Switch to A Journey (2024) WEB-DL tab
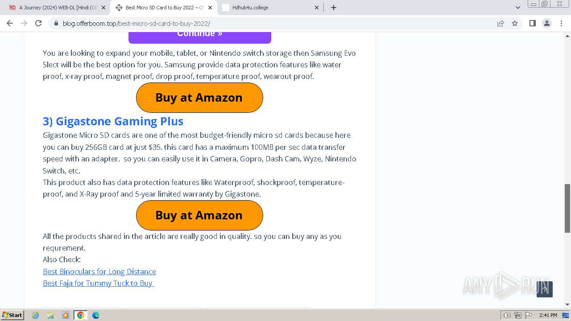The height and width of the screenshot is (321, 571). [57, 8]
